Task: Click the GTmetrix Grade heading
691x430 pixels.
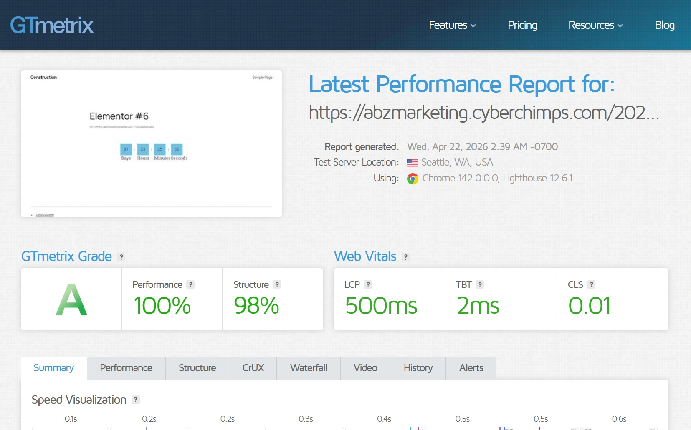Action: (66, 256)
